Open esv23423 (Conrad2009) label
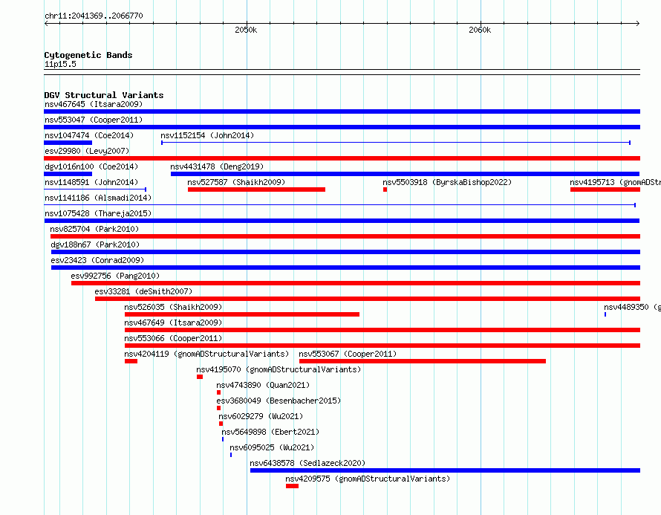 [x=97, y=260]
